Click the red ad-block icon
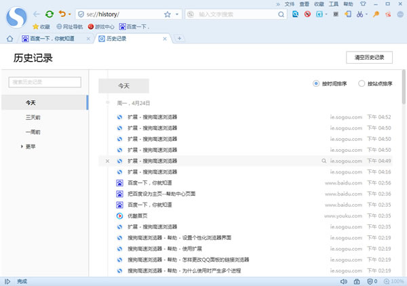The image size is (407, 286). [x=307, y=14]
